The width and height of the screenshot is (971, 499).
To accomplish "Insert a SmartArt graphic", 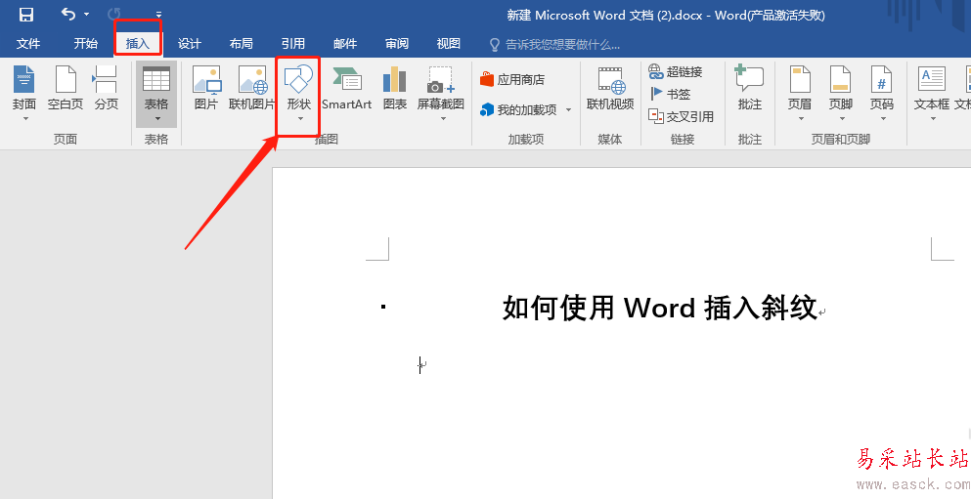I will point(347,89).
